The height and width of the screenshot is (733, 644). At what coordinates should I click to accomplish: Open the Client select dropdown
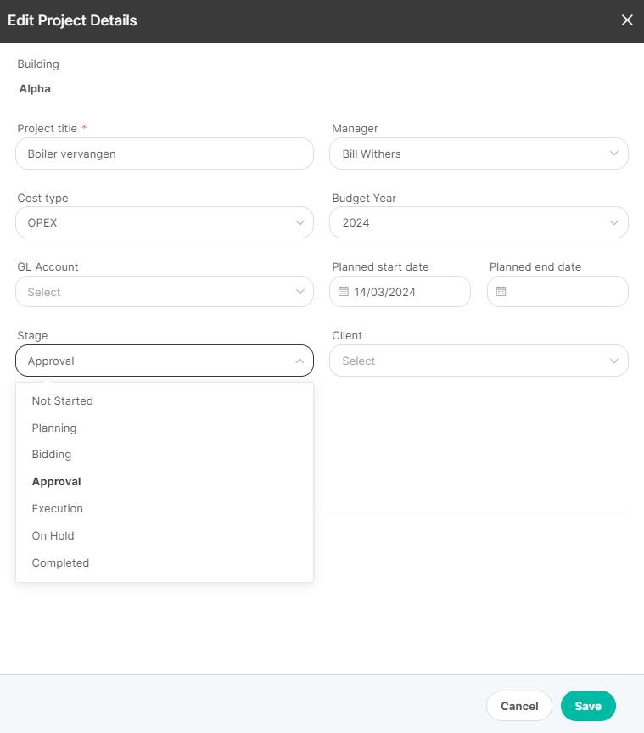(479, 361)
